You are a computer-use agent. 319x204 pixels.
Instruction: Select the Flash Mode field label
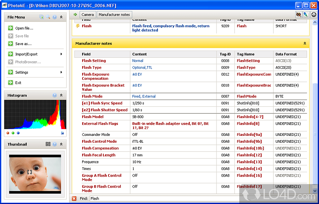[92, 96]
